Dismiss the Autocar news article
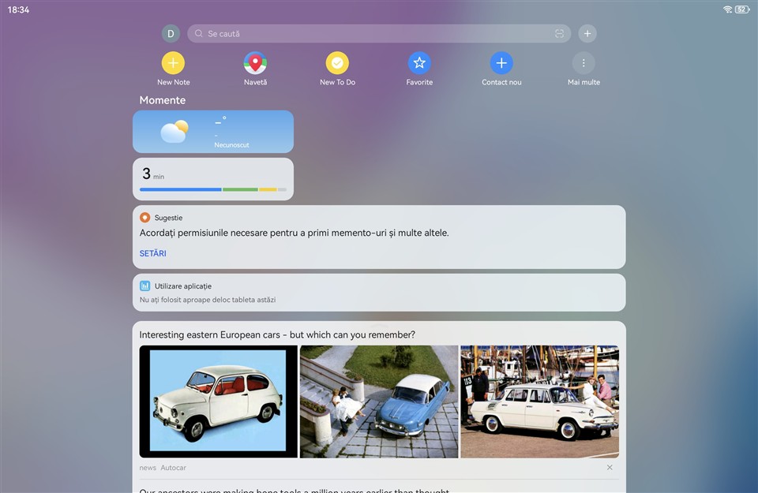 pos(610,468)
